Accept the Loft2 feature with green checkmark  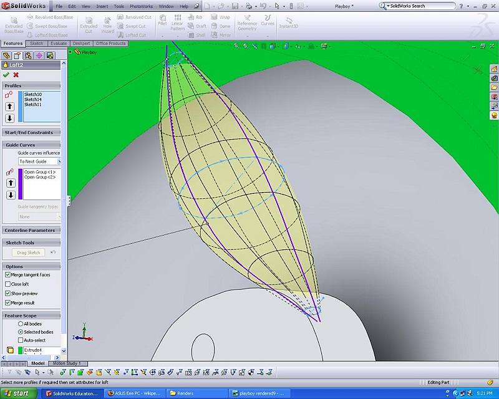pos(6,75)
